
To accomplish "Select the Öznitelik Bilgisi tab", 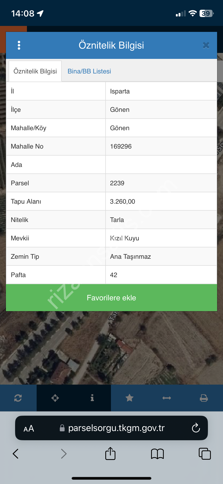I will click(x=35, y=71).
